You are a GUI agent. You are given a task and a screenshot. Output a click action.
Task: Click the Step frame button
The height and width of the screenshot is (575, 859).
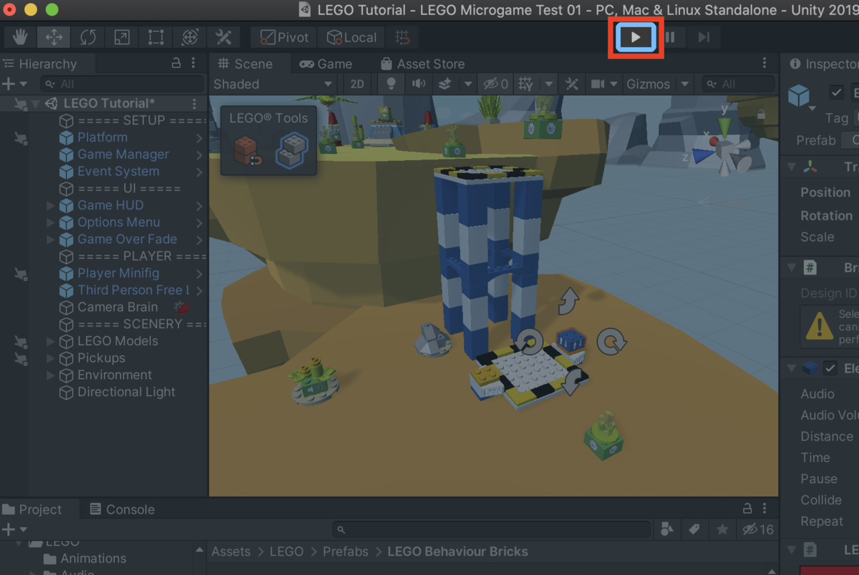click(704, 37)
